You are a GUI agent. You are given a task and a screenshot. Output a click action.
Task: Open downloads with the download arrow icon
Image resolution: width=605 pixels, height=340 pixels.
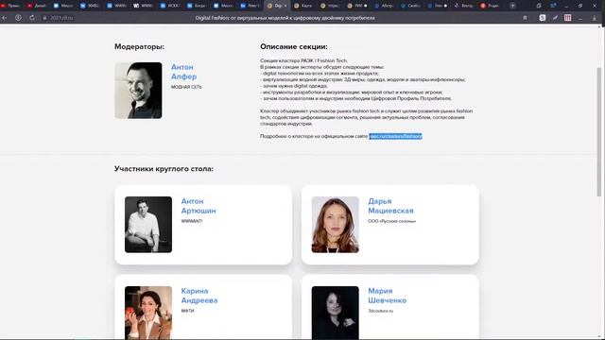[x=595, y=18]
